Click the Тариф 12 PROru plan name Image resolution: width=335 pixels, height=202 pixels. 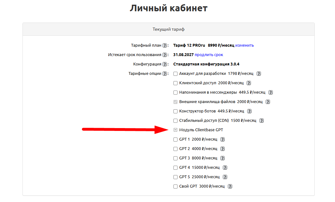coord(189,45)
